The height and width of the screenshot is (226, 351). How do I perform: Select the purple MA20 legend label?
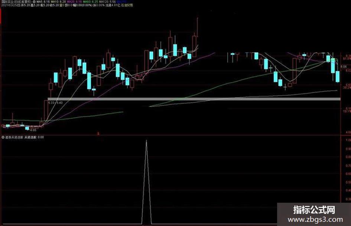(x=74, y=2)
